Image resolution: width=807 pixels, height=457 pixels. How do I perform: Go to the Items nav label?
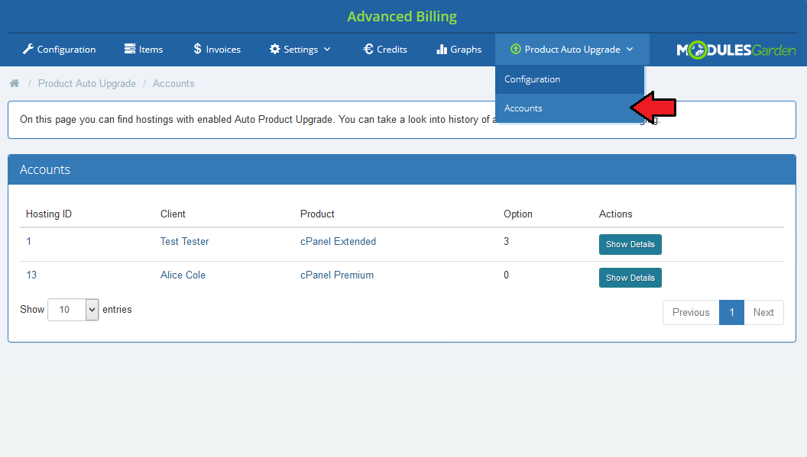click(x=151, y=50)
